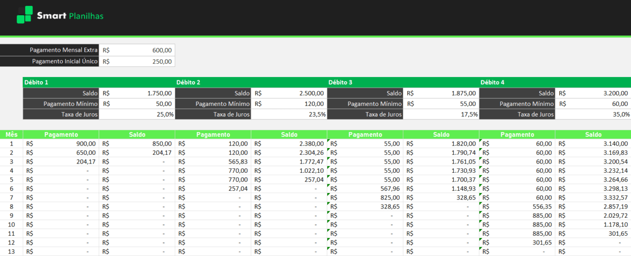Image resolution: width=631 pixels, height=256 pixels.
Task: Click the Smart Planilhas logo icon
Action: click(25, 15)
